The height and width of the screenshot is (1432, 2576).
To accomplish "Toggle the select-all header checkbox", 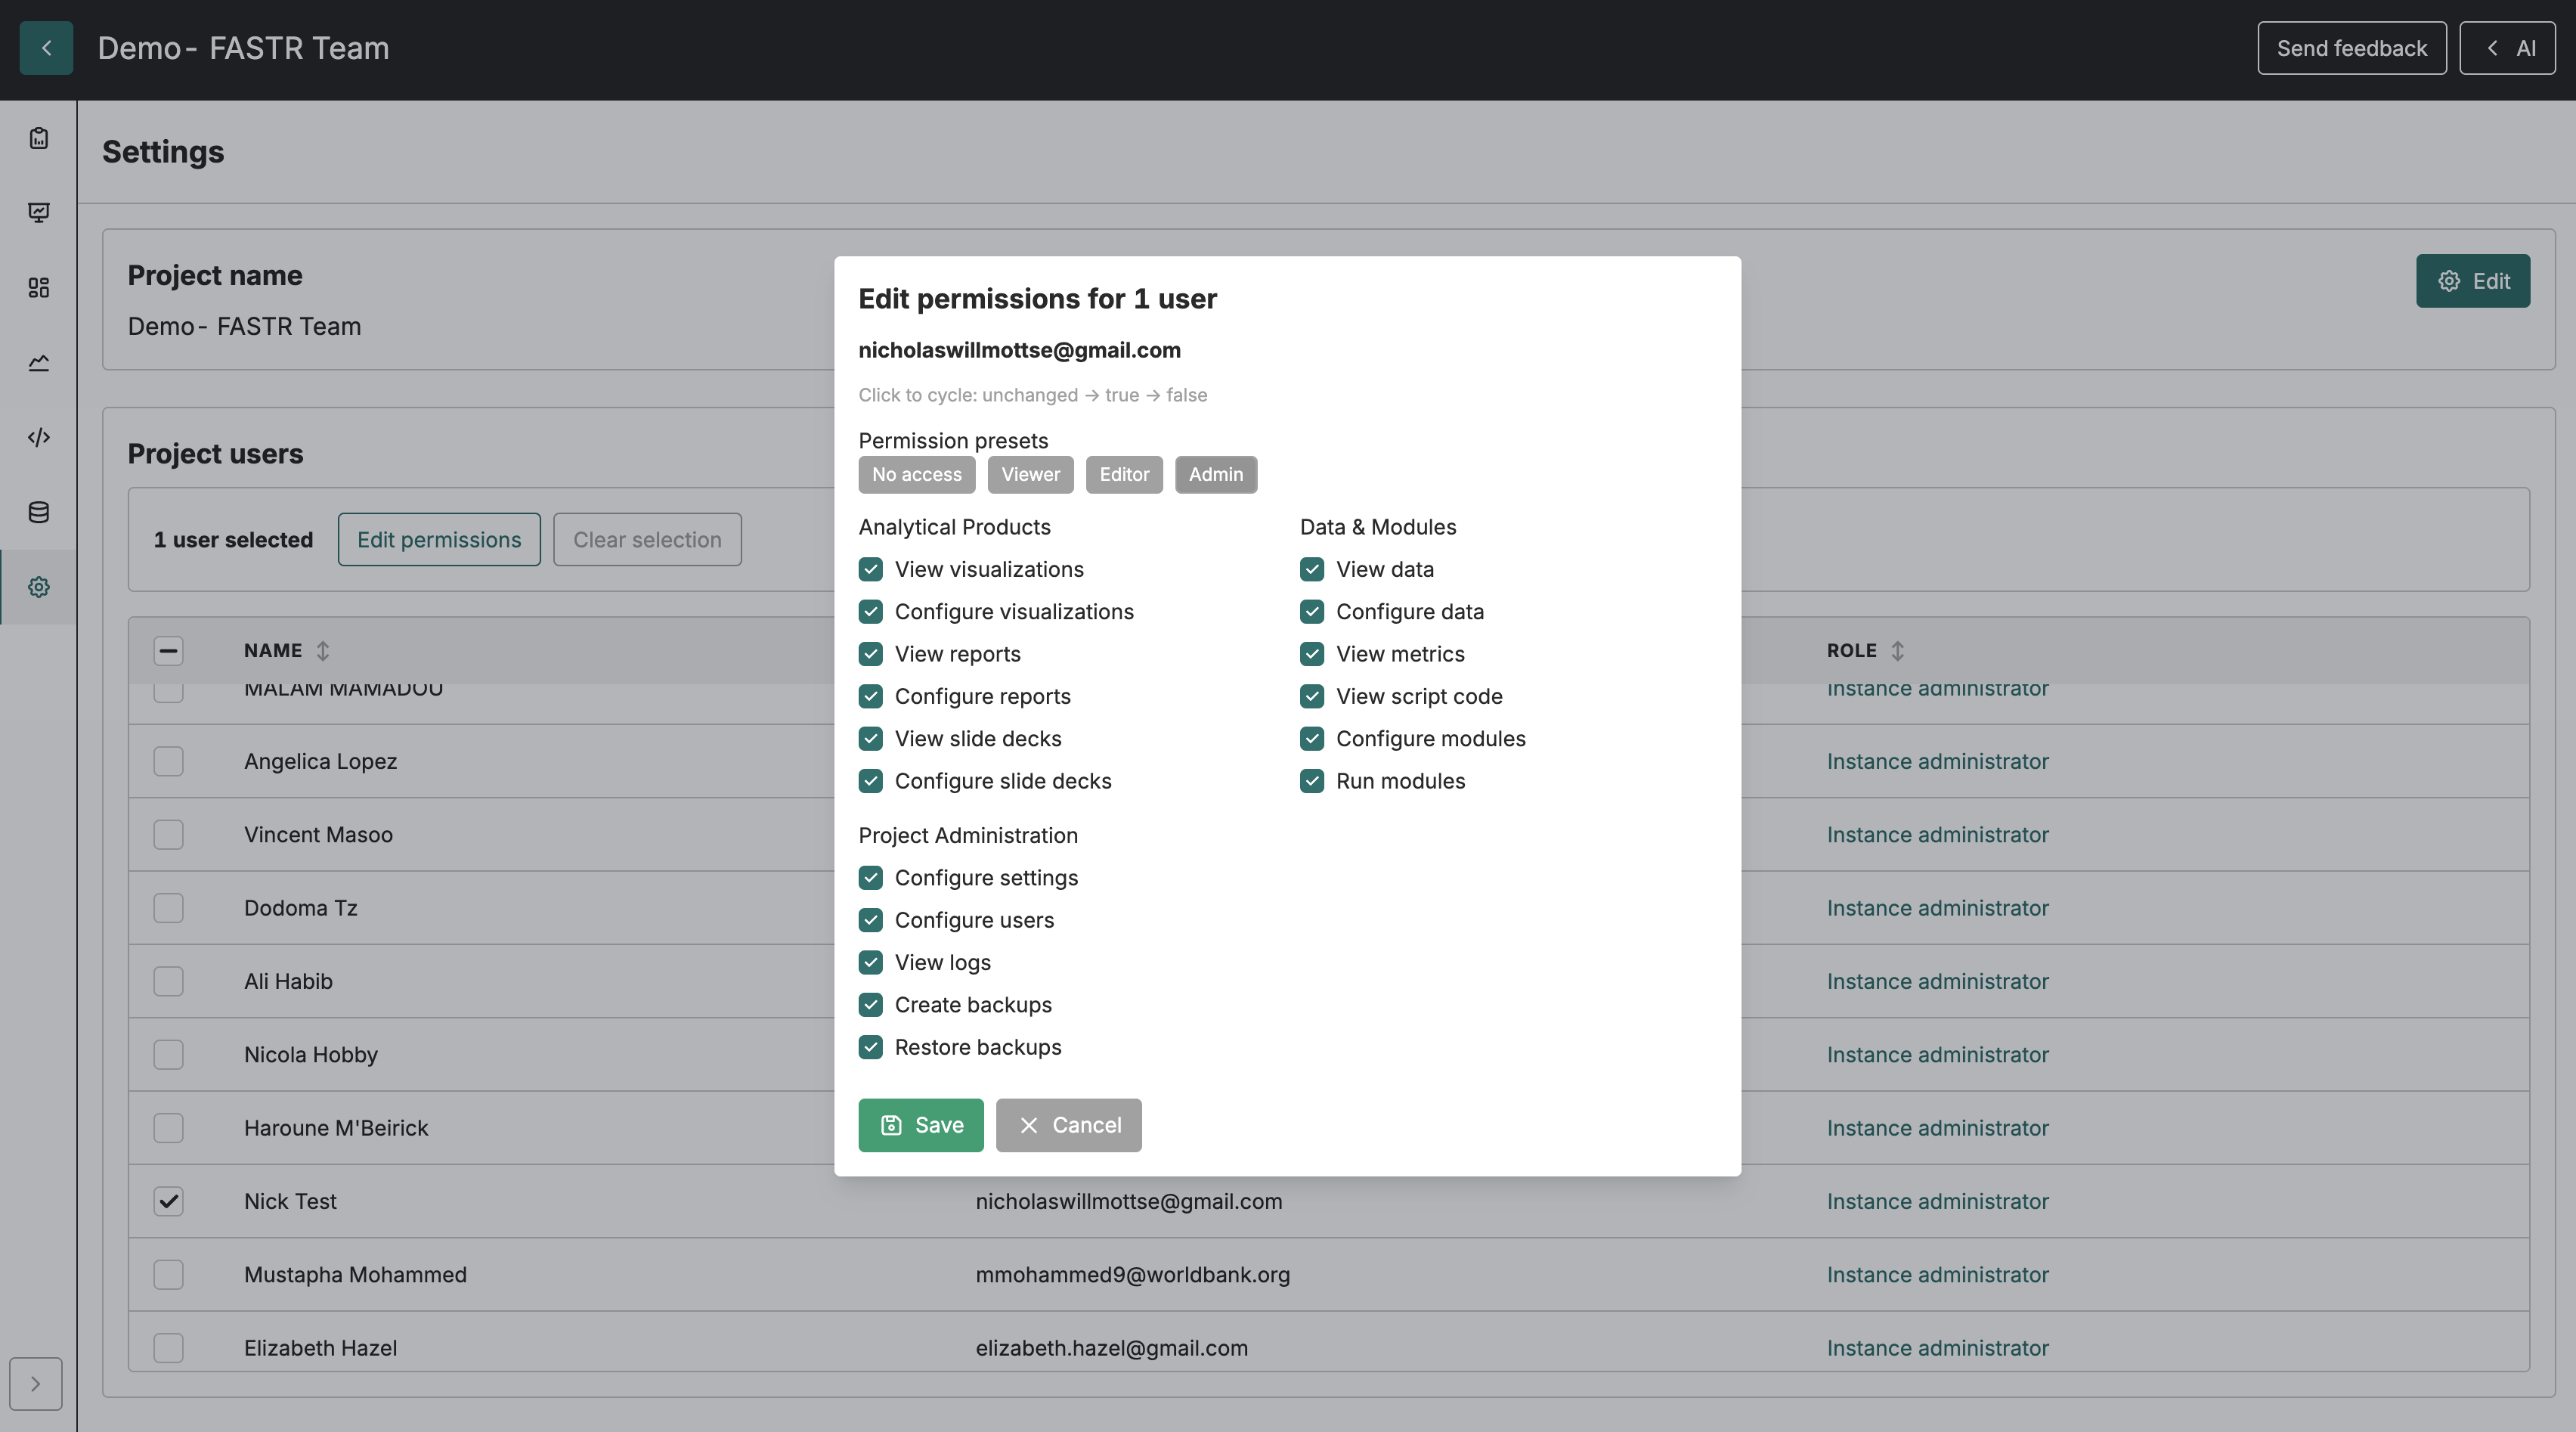I will point(169,651).
